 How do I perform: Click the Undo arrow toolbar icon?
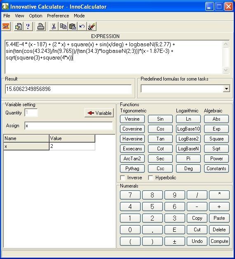[x=82, y=26]
